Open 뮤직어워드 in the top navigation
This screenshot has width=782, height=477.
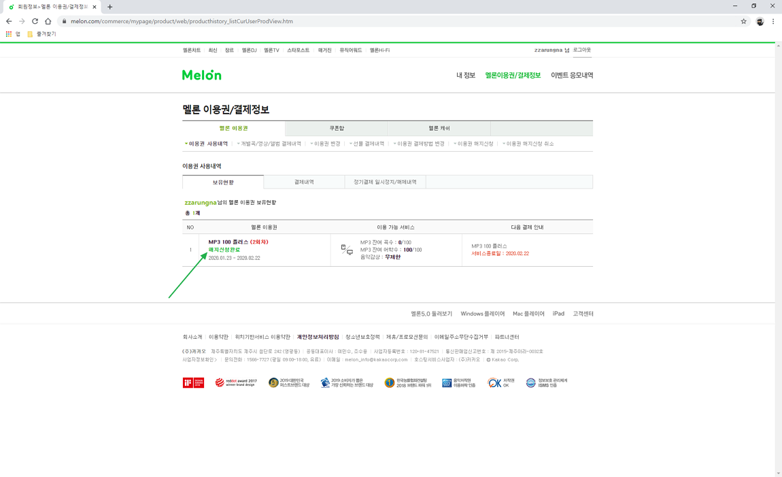[x=351, y=50]
